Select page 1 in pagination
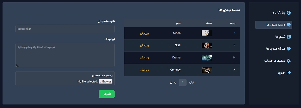Image resolution: width=301 pixels, height=108 pixels. 183,82
